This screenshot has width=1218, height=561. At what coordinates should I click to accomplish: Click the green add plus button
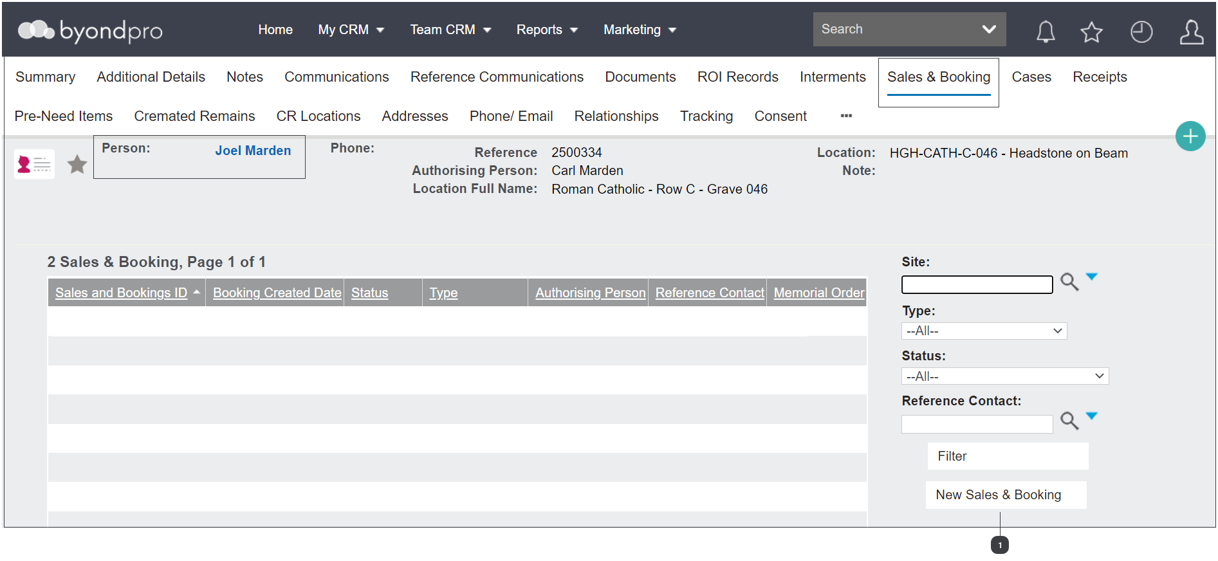(x=1190, y=136)
